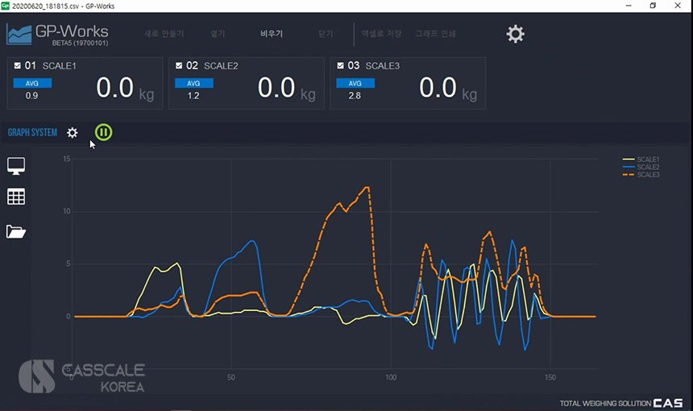
Task: Click the GP-Works logo icon
Action: 19,34
